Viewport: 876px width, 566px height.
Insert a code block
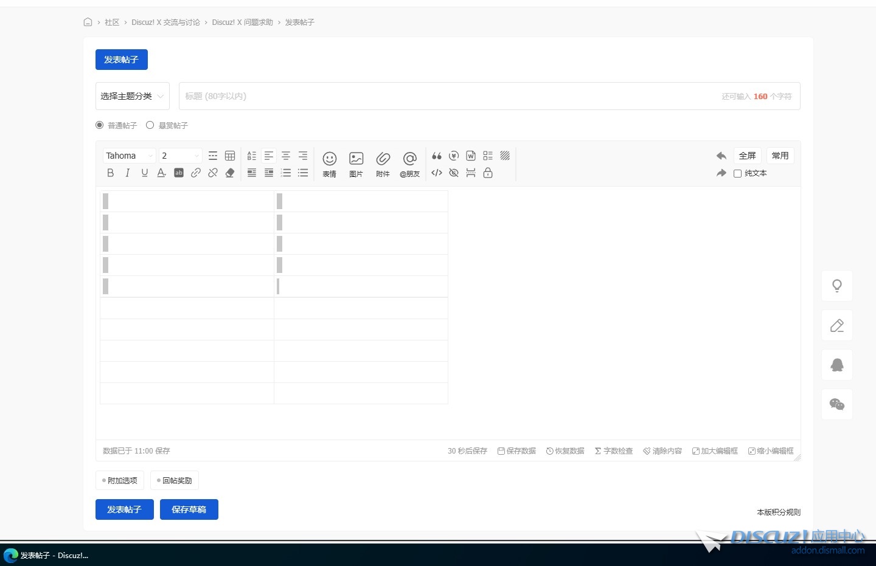click(436, 173)
